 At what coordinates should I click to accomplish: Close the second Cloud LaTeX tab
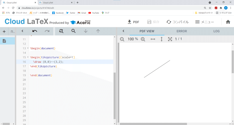tap(72, 3)
